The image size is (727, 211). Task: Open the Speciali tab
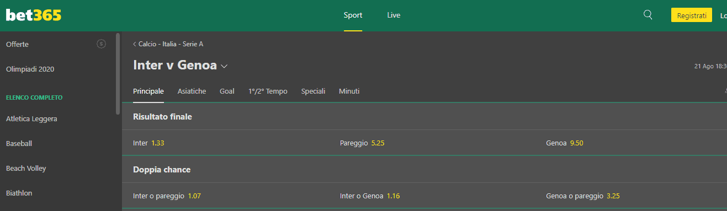(313, 91)
